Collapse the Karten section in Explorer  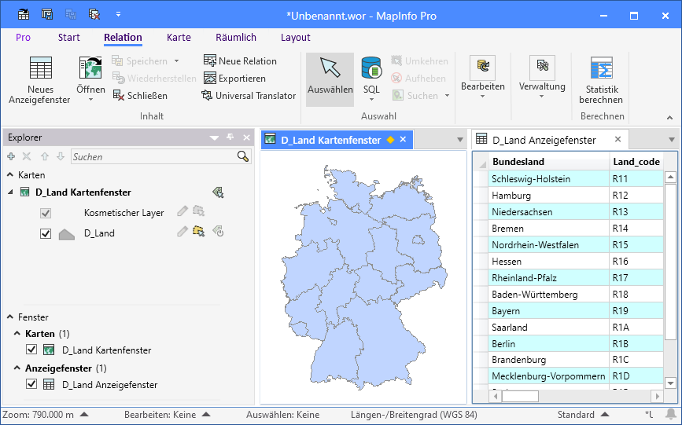pos(10,174)
